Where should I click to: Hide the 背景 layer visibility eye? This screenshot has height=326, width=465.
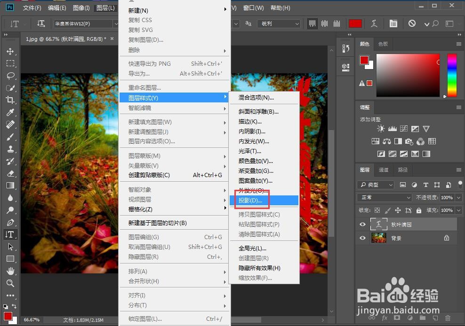(x=362, y=238)
